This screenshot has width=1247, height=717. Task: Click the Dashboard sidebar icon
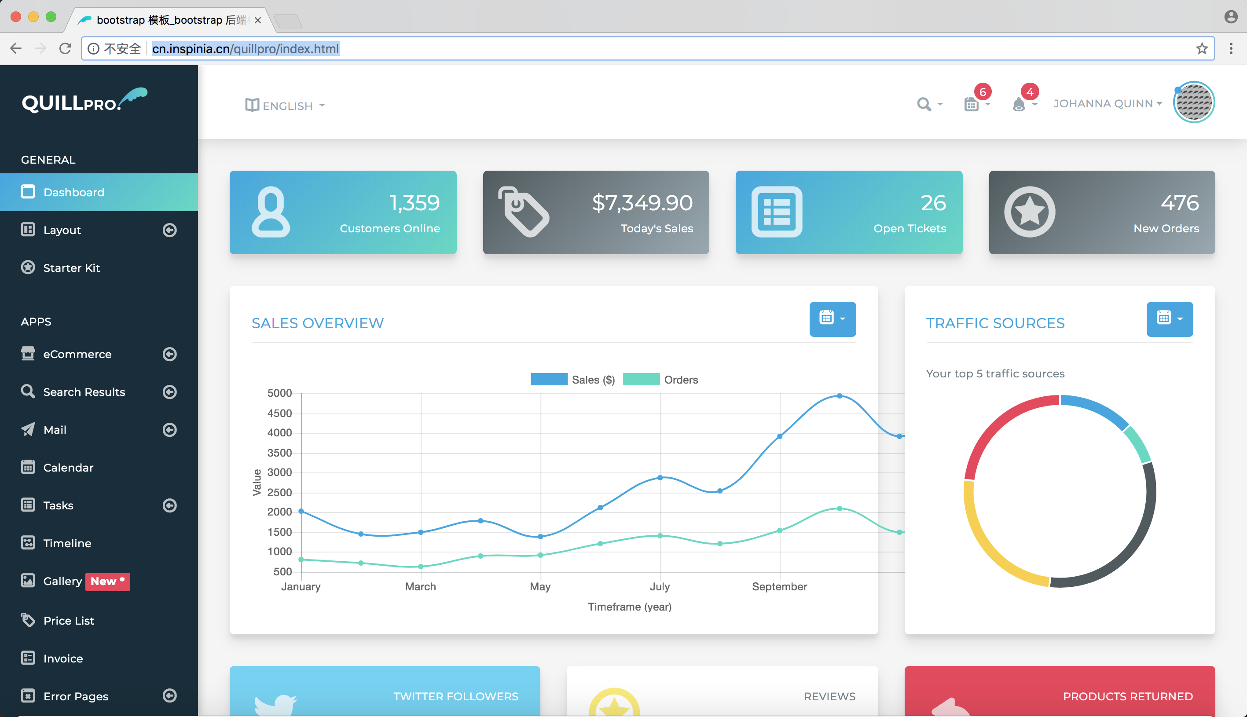pyautogui.click(x=27, y=191)
